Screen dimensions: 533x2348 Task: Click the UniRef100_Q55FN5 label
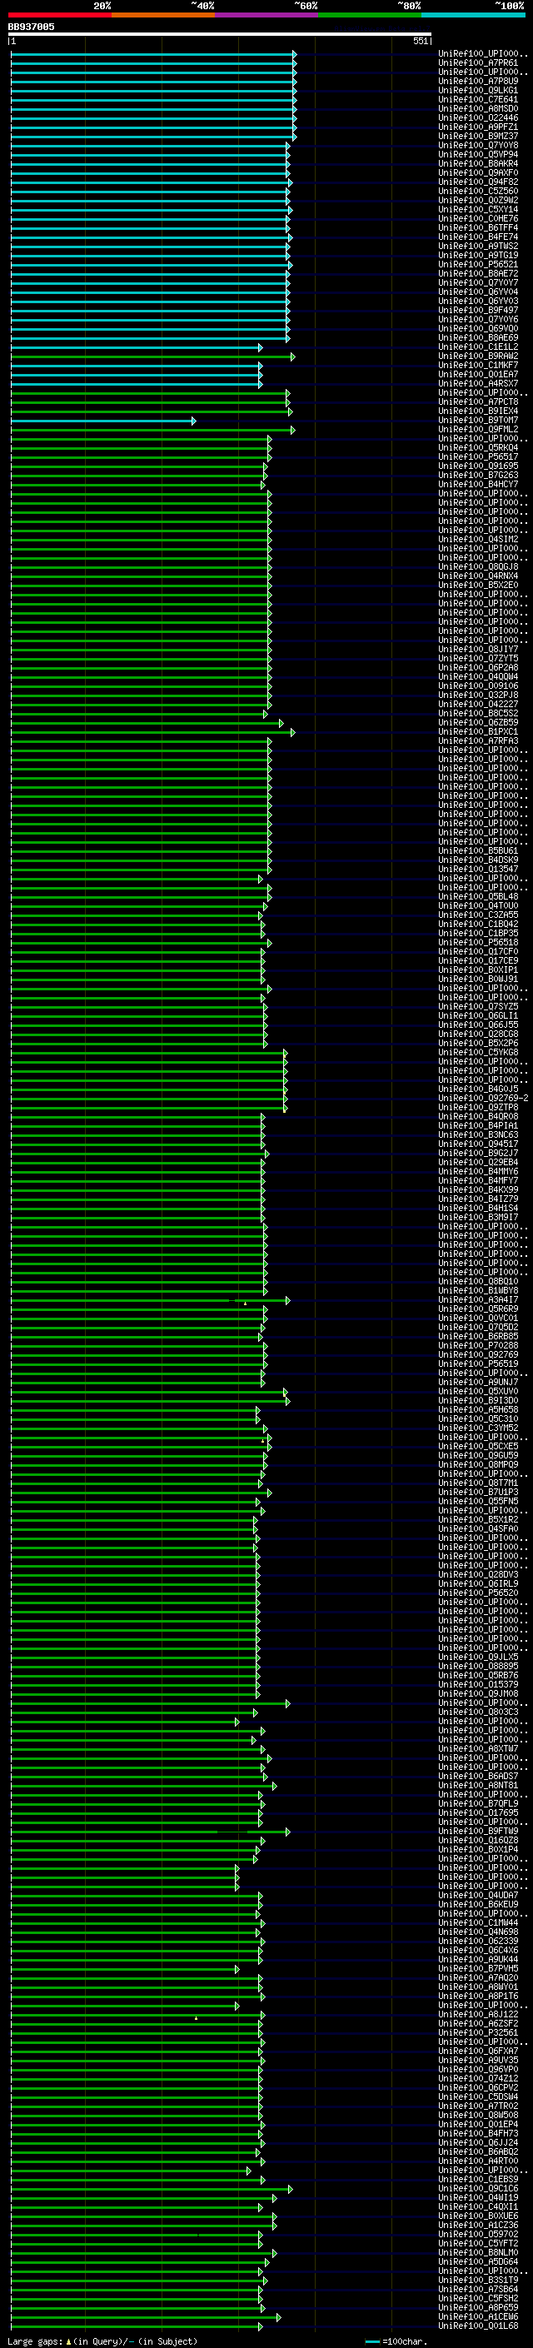pyautogui.click(x=478, y=1501)
